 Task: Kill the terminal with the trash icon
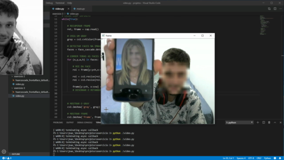click(x=269, y=123)
